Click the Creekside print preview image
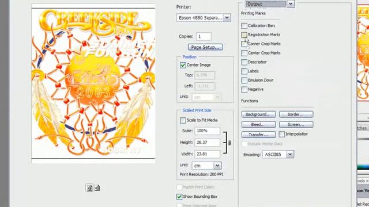Screen dimensions: 369x207 (x=93, y=83)
